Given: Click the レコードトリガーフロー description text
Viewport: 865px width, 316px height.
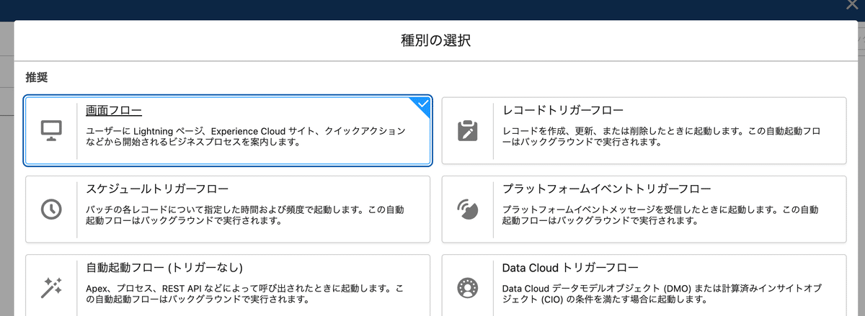Looking at the screenshot, I should click(x=661, y=137).
